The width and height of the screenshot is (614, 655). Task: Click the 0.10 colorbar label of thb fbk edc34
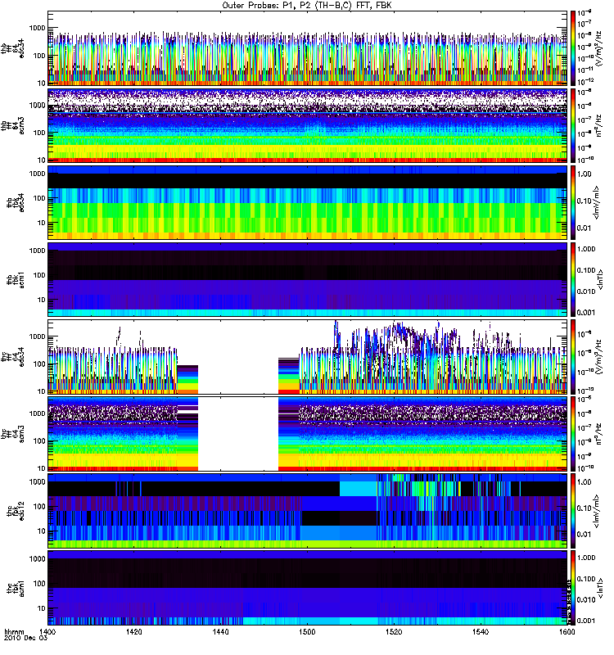(585, 201)
